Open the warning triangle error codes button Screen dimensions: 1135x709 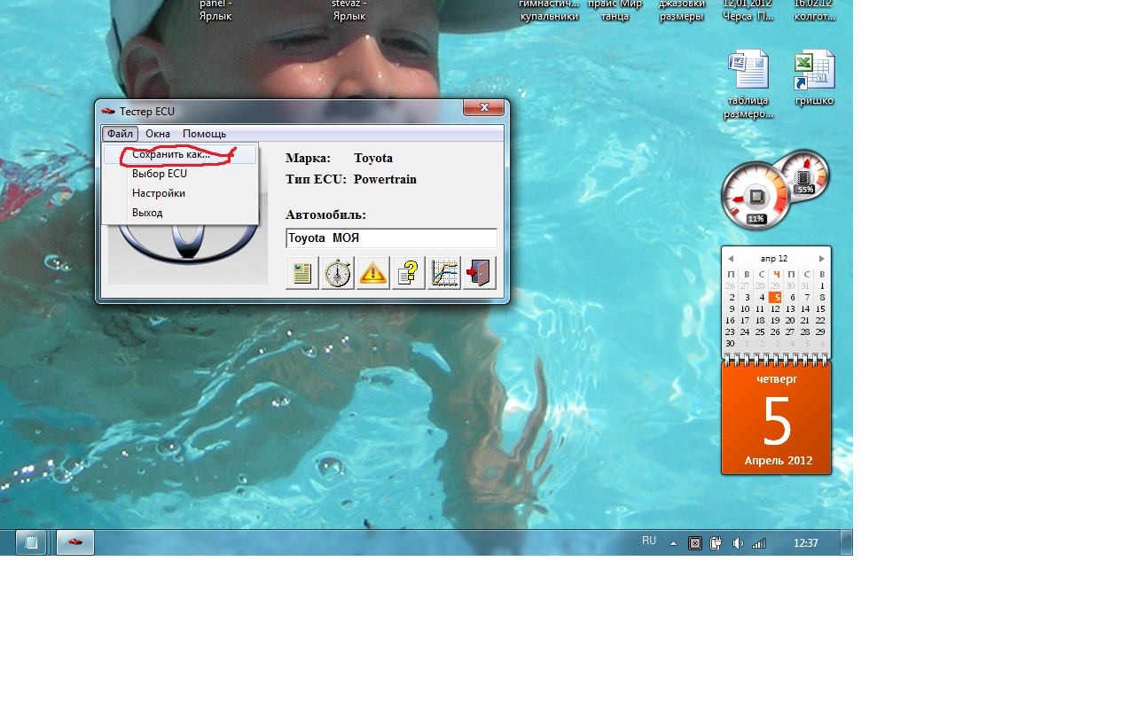click(x=373, y=273)
